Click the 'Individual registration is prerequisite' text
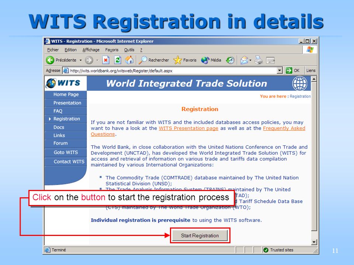Image resolution: width=354 pixels, height=265 pixels. click(140, 220)
